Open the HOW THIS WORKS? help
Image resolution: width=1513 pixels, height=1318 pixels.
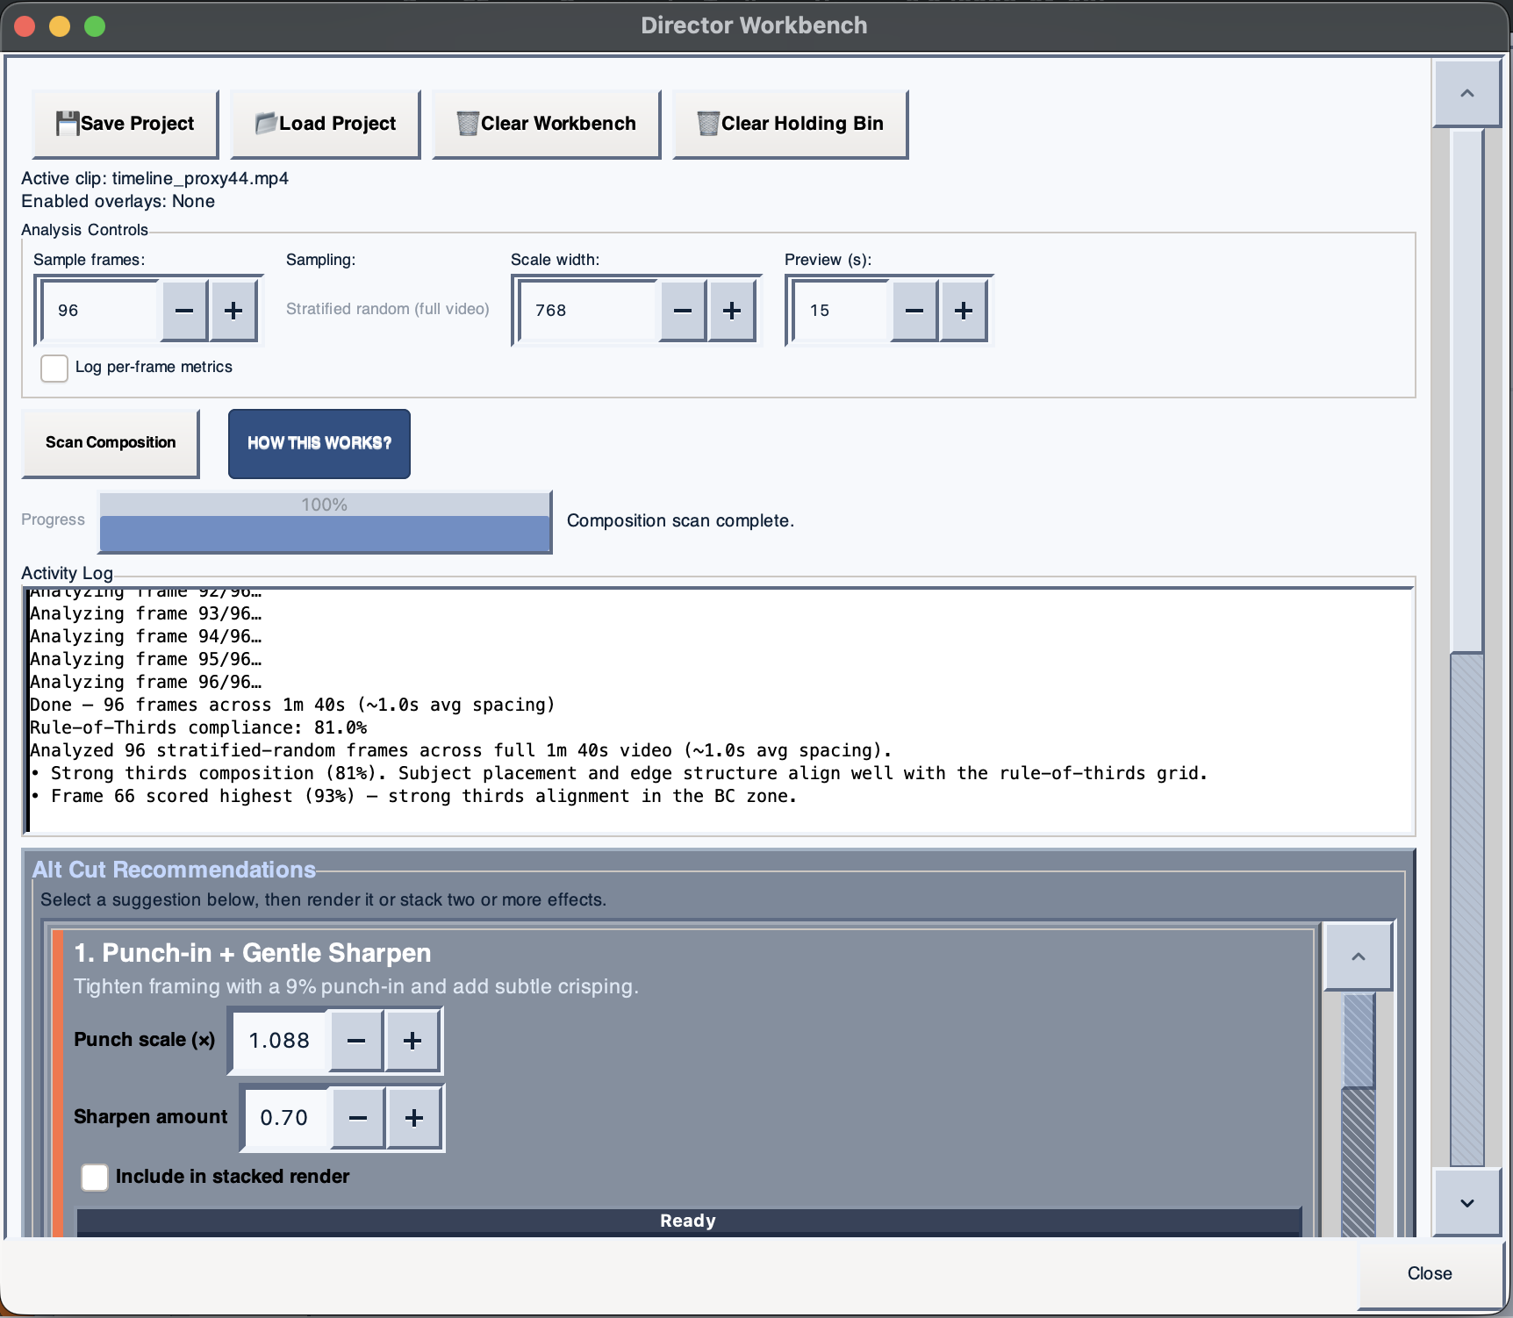[319, 443]
